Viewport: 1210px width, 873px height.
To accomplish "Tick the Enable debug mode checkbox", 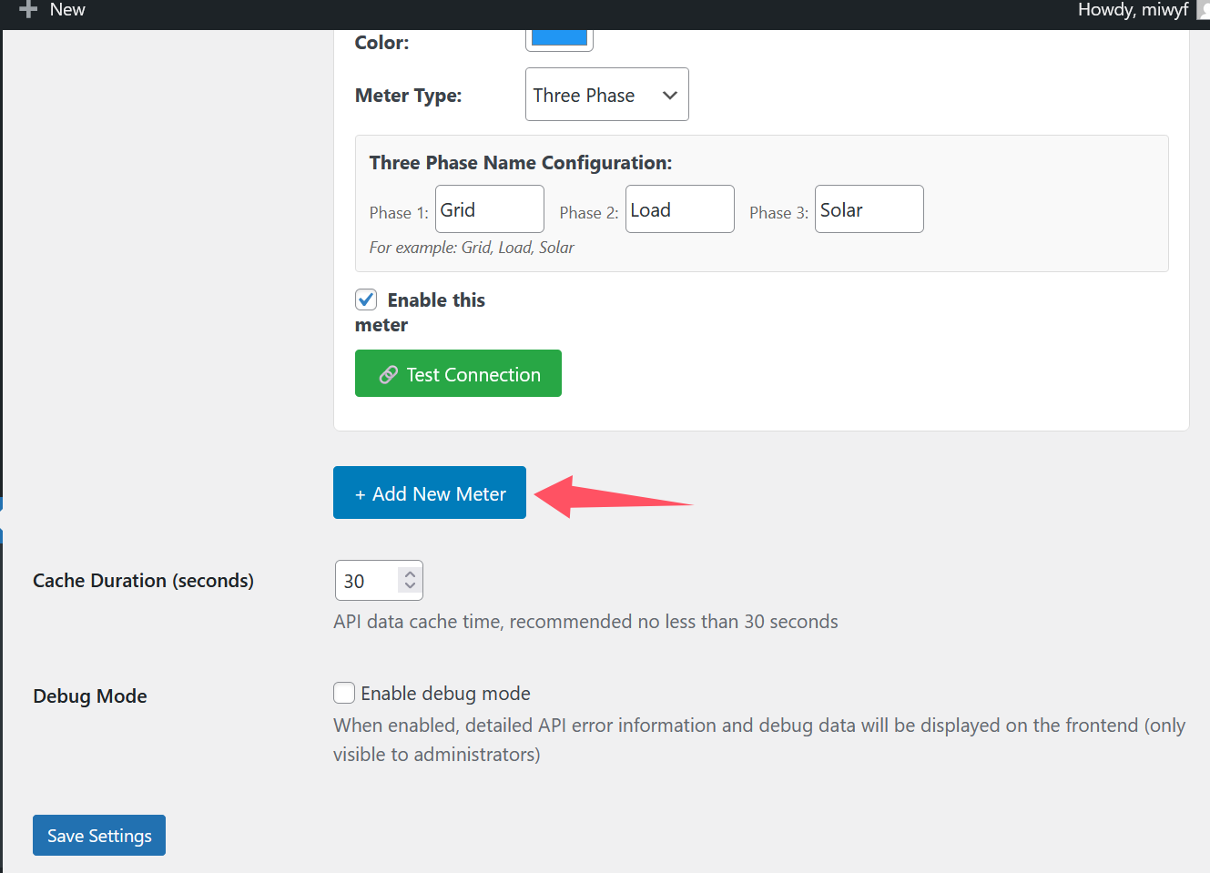I will coord(344,694).
